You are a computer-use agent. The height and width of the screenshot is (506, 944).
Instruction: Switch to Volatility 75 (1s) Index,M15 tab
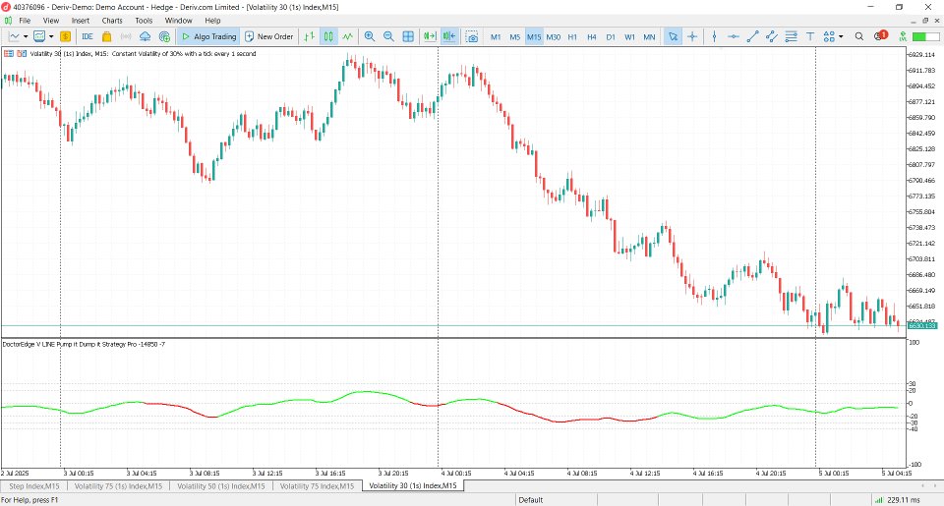[119, 486]
